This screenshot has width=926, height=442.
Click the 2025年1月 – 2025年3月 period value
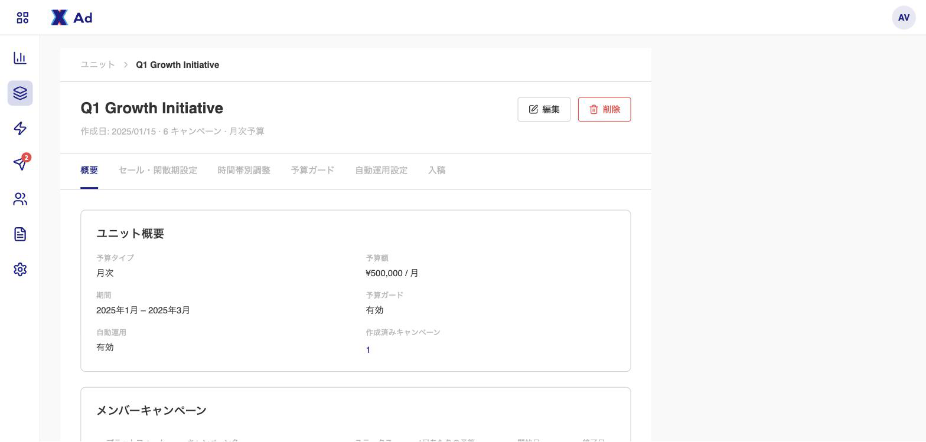tap(143, 310)
